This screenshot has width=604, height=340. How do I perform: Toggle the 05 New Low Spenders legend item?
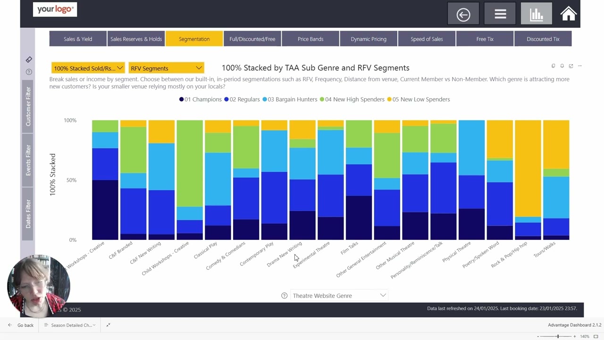pyautogui.click(x=419, y=99)
